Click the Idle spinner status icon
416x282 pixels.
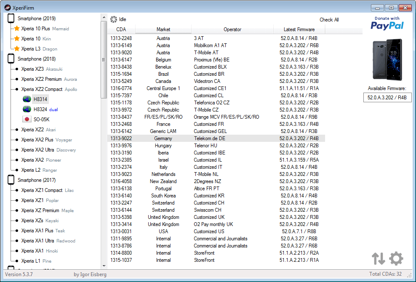click(114, 19)
